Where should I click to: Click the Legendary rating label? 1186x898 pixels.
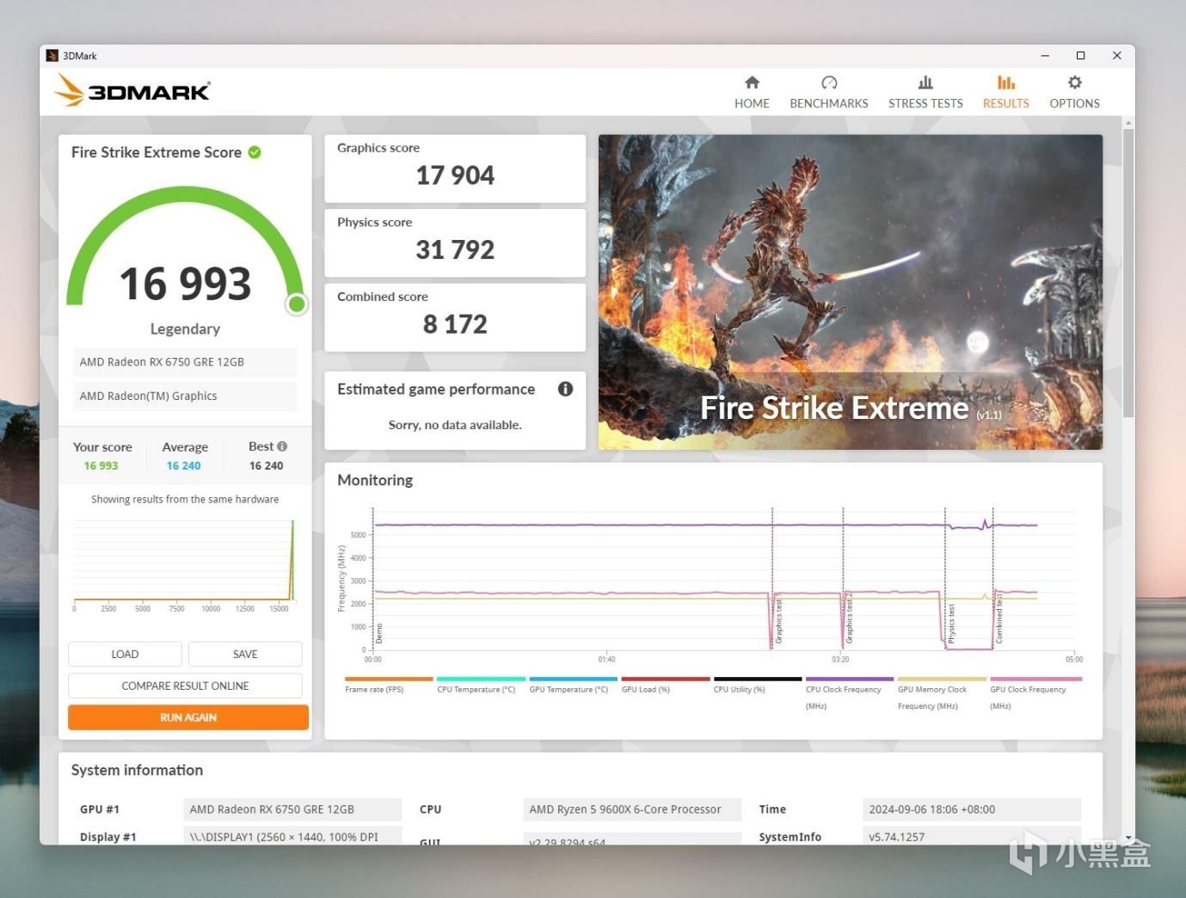185,329
